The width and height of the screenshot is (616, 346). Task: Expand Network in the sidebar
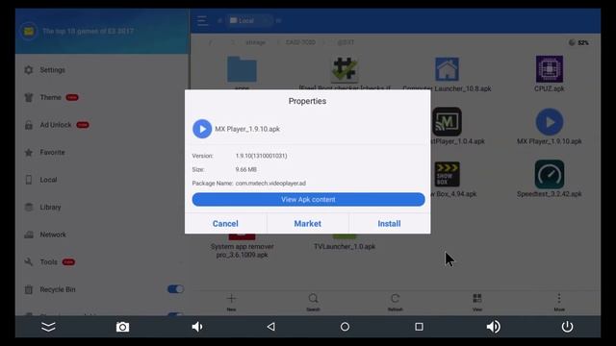53,235
